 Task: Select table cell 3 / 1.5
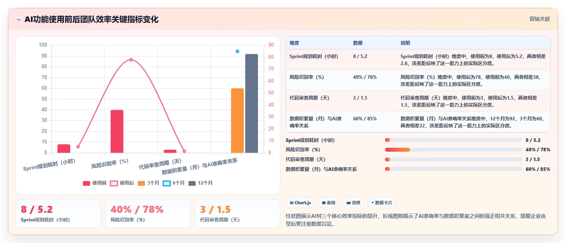pos(360,98)
